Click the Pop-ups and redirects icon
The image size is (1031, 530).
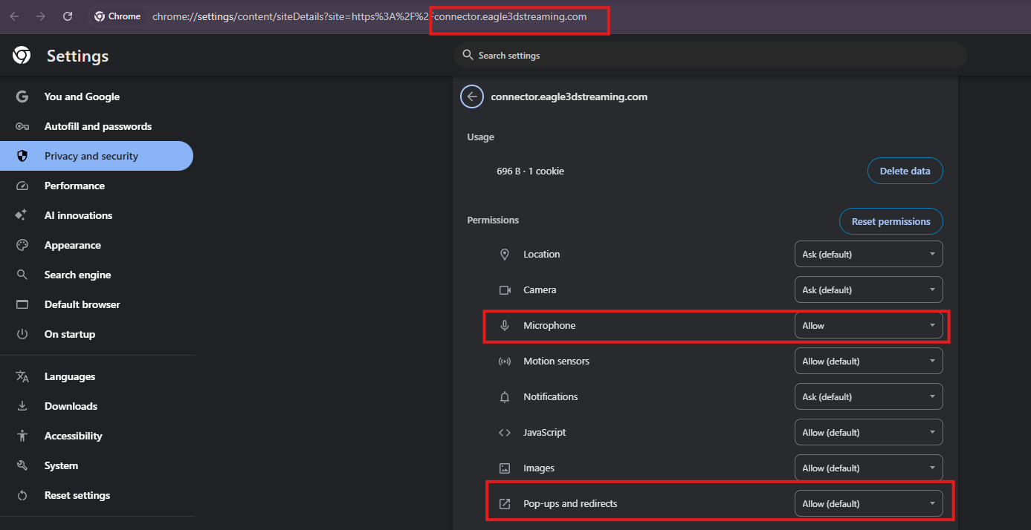tap(505, 503)
